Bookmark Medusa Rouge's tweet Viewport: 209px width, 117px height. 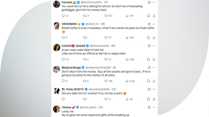coord(148,81)
